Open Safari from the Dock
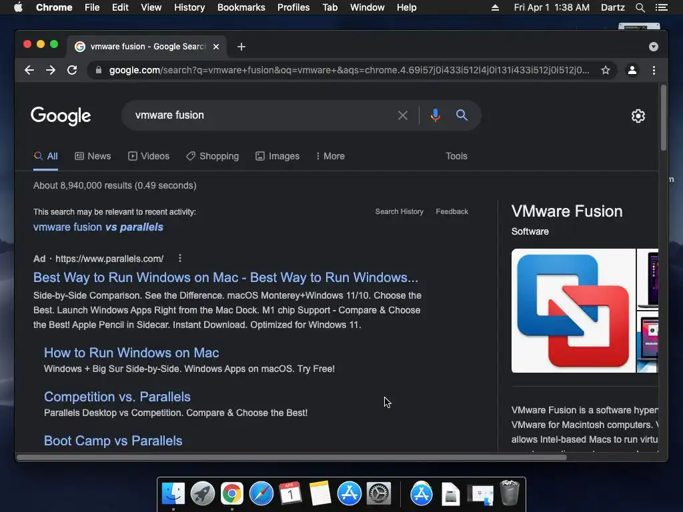 click(261, 494)
